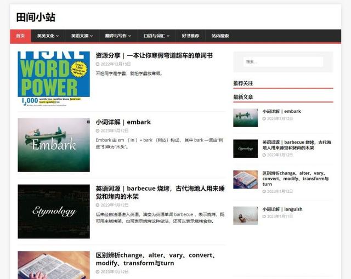Open sidebar link 小词详解 | languish

(282, 209)
